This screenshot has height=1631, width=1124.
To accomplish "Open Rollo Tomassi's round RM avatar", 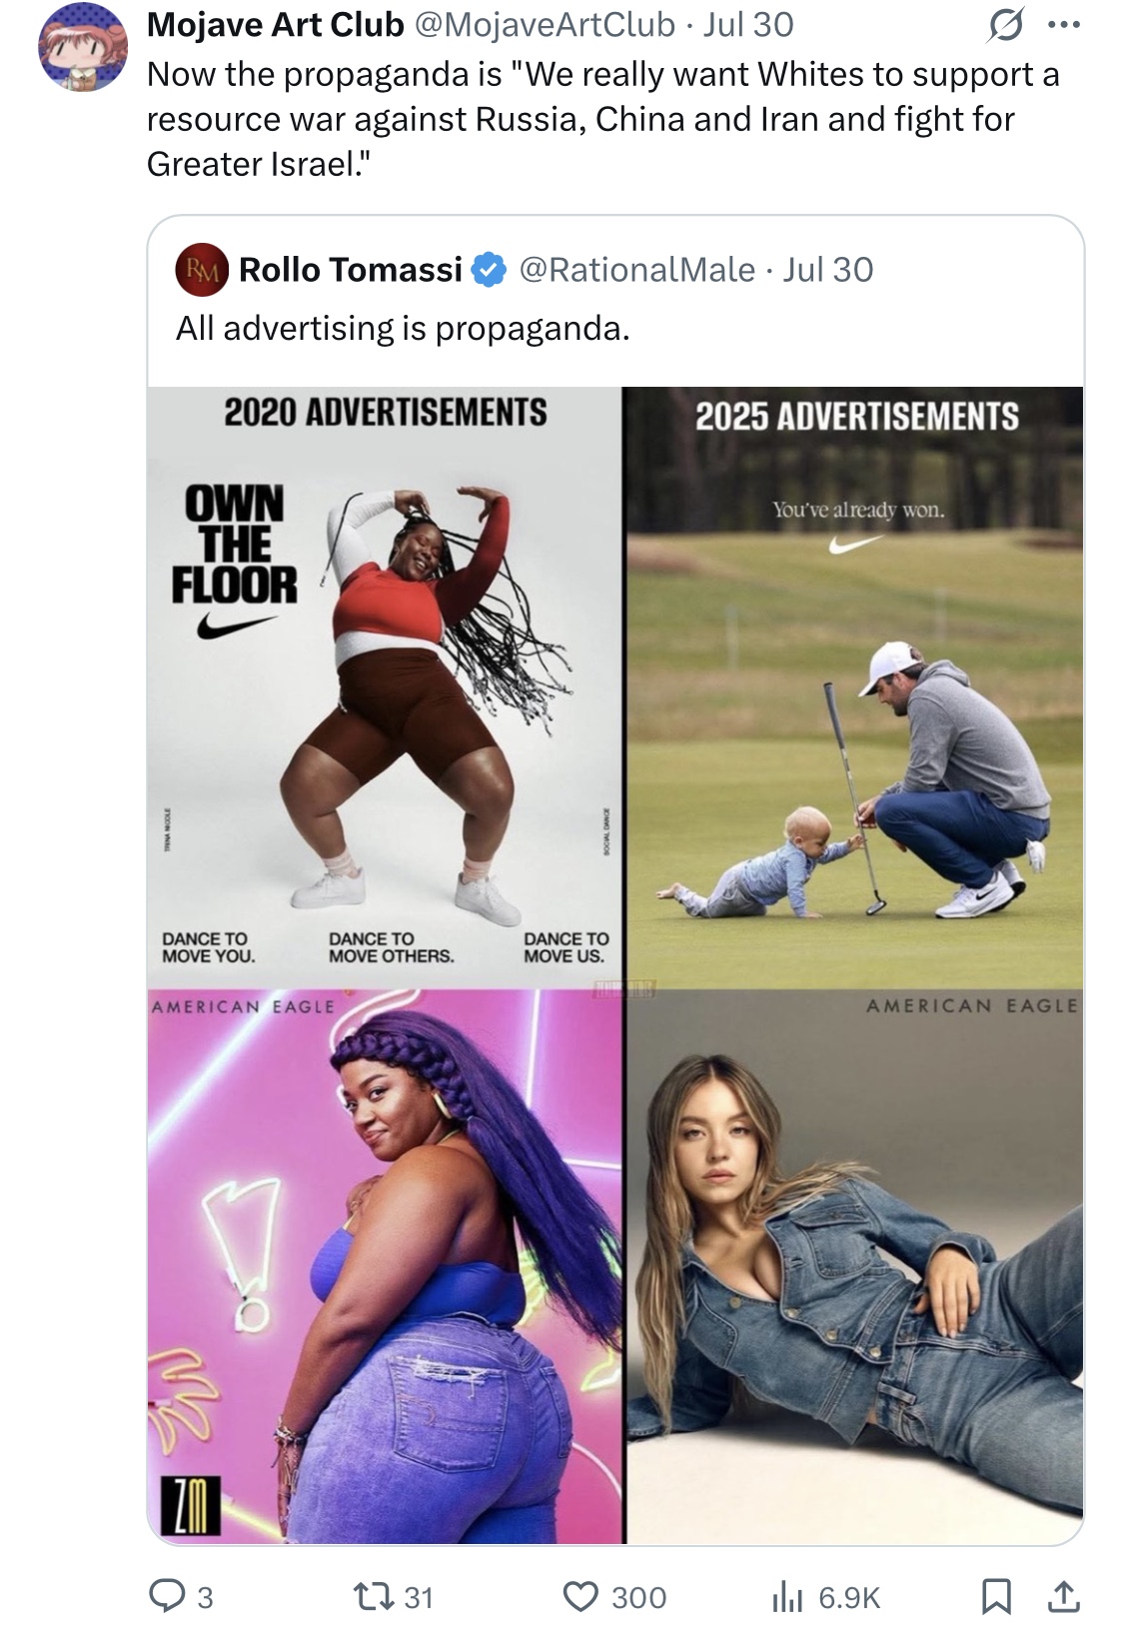I will (x=202, y=270).
